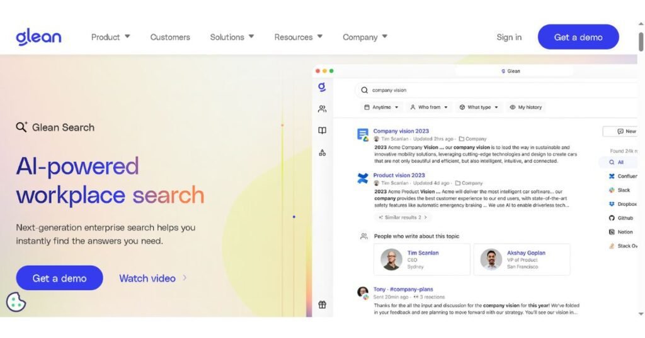
Task: Click the Glean Search magnifier icon
Action: [x=21, y=127]
